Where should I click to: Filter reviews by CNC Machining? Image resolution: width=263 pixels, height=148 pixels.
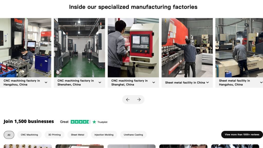tap(29, 135)
